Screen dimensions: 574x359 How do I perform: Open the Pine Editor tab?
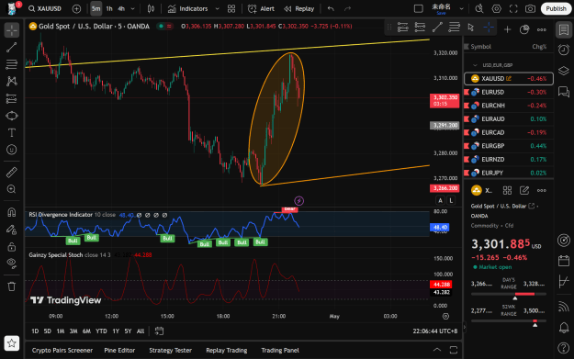click(x=119, y=350)
